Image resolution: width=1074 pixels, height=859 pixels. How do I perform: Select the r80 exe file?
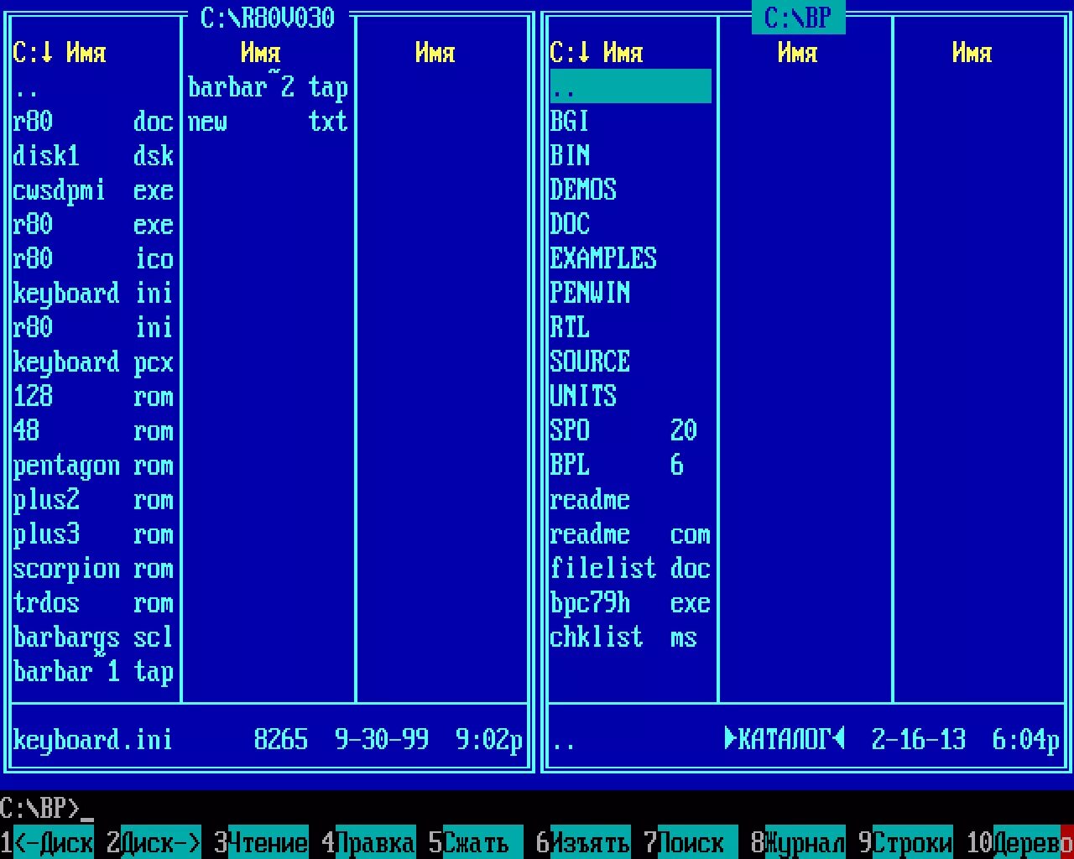[94, 225]
